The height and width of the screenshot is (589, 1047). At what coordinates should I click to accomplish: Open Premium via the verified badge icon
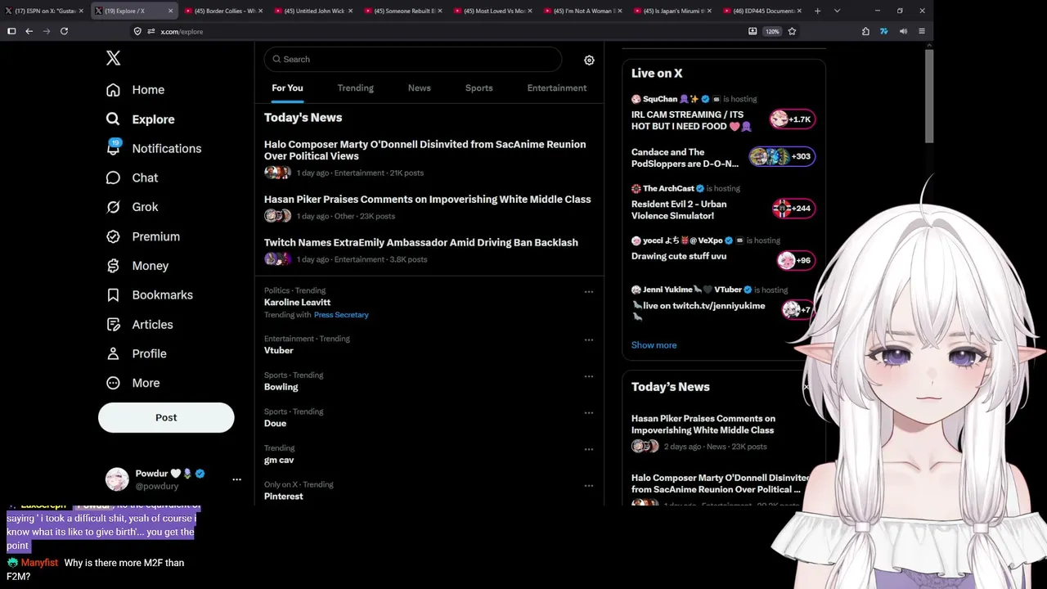tap(113, 236)
